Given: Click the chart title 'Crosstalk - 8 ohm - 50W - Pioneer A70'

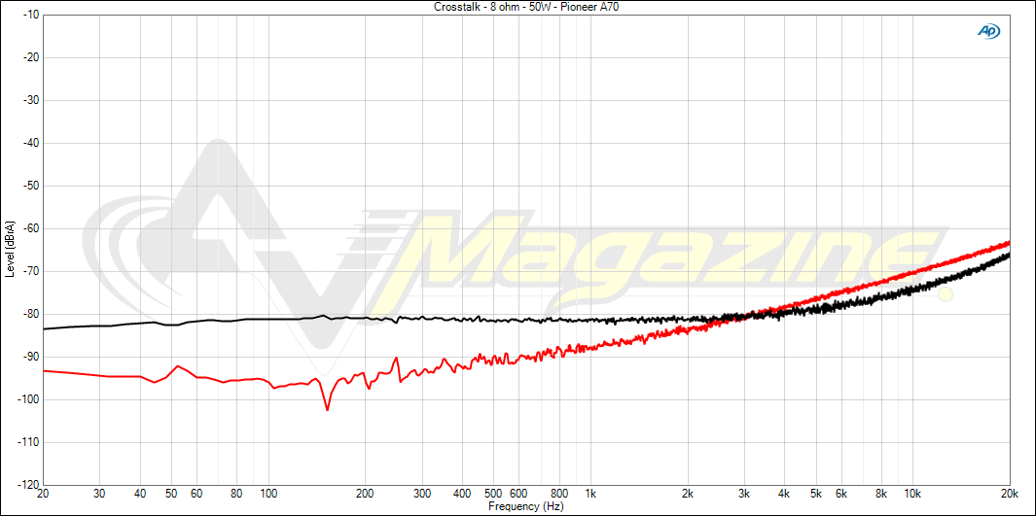Looking at the screenshot, I should [526, 7].
